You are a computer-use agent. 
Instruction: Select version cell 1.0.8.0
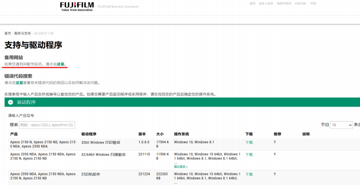144,142
